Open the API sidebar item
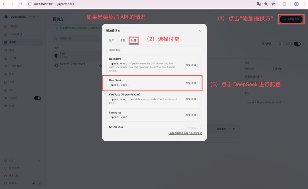Screen dimensions: 308x189 [x=22, y=90]
